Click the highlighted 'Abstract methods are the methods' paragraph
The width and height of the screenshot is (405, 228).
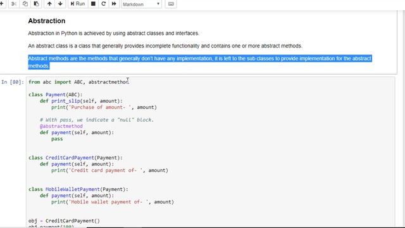click(x=200, y=62)
